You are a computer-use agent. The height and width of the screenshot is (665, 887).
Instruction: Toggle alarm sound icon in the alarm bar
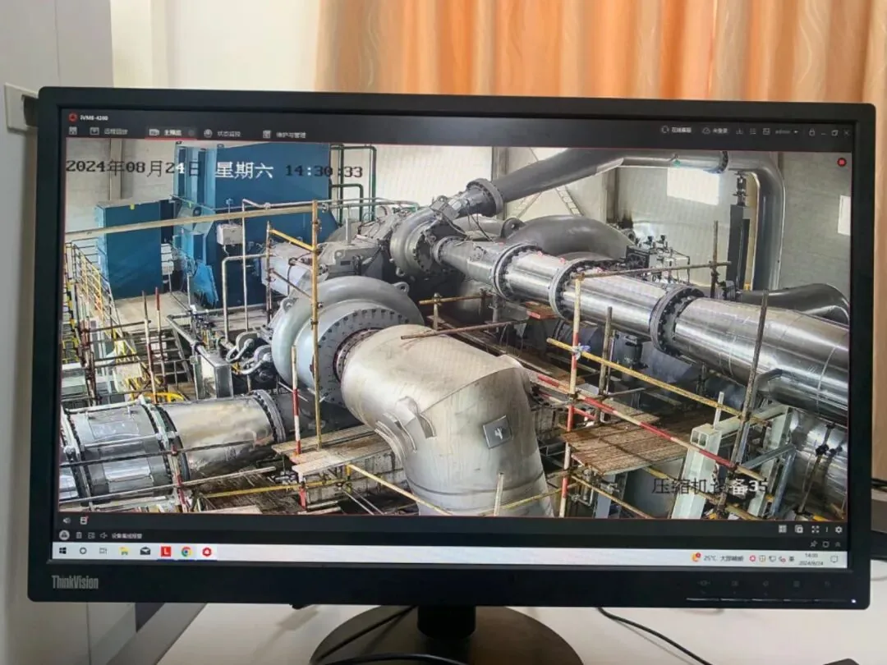103,535
